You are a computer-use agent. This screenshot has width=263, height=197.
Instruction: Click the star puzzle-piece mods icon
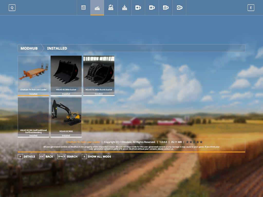click(152, 8)
